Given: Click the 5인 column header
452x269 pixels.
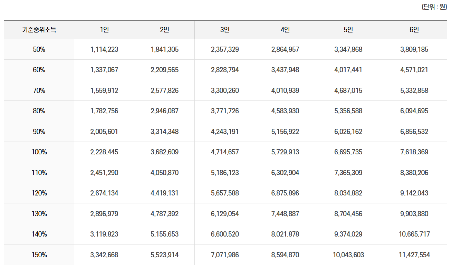Looking at the screenshot, I should click(348, 30).
